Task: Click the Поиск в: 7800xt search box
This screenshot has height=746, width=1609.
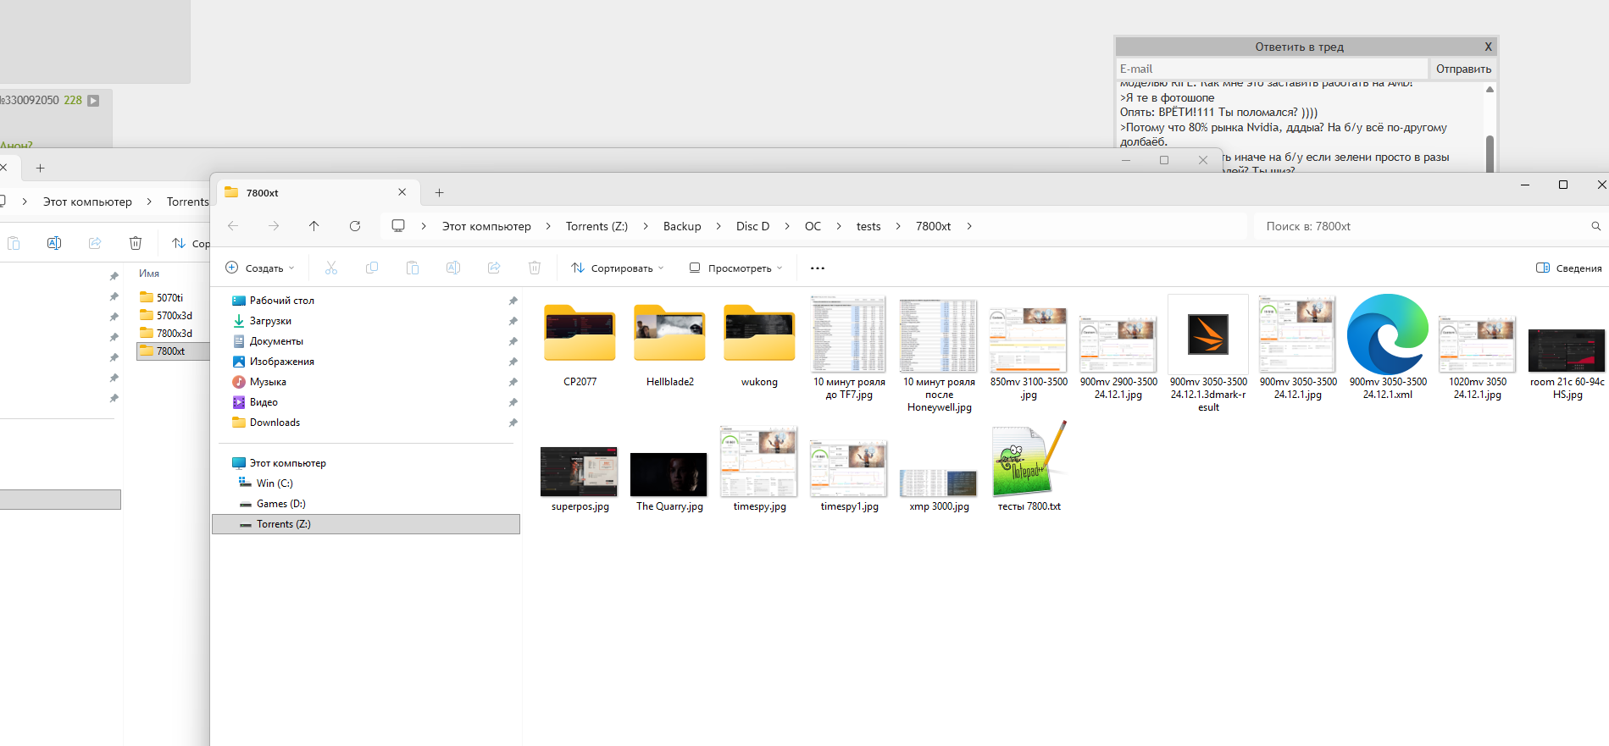Action: point(1429,226)
